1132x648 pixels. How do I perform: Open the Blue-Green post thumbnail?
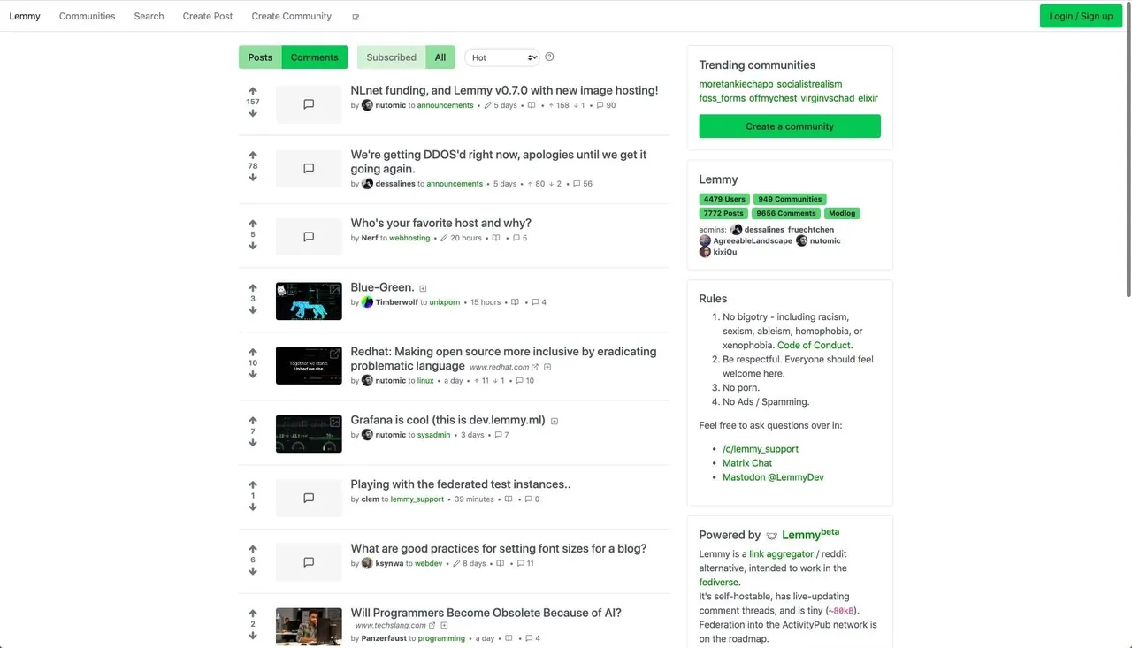click(309, 301)
